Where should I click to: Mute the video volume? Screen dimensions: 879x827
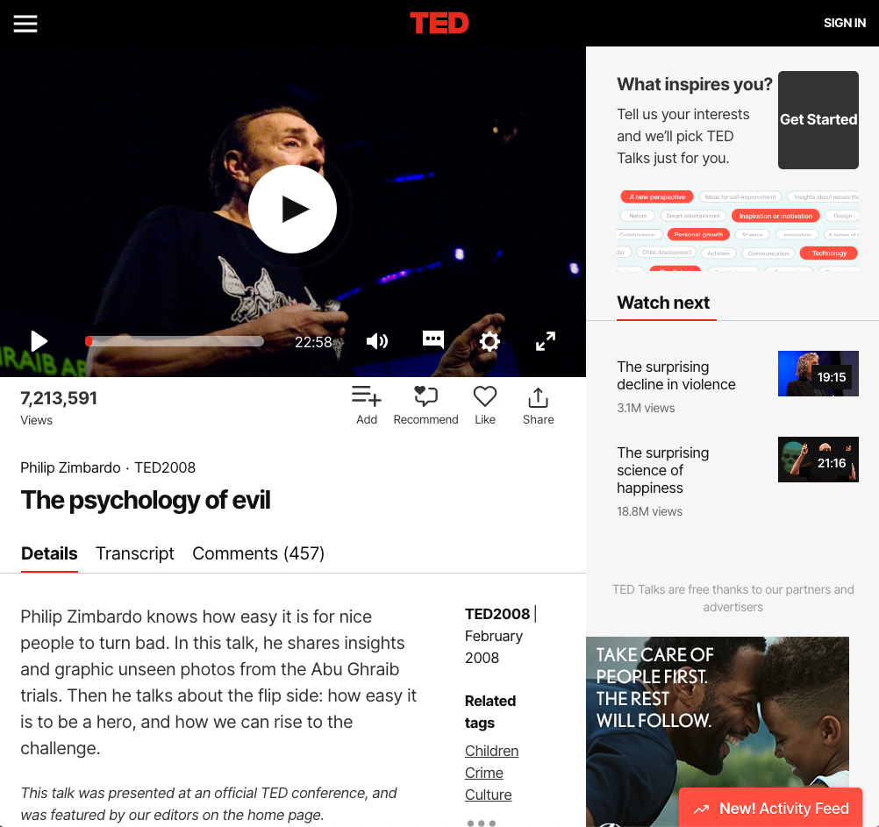[377, 341]
